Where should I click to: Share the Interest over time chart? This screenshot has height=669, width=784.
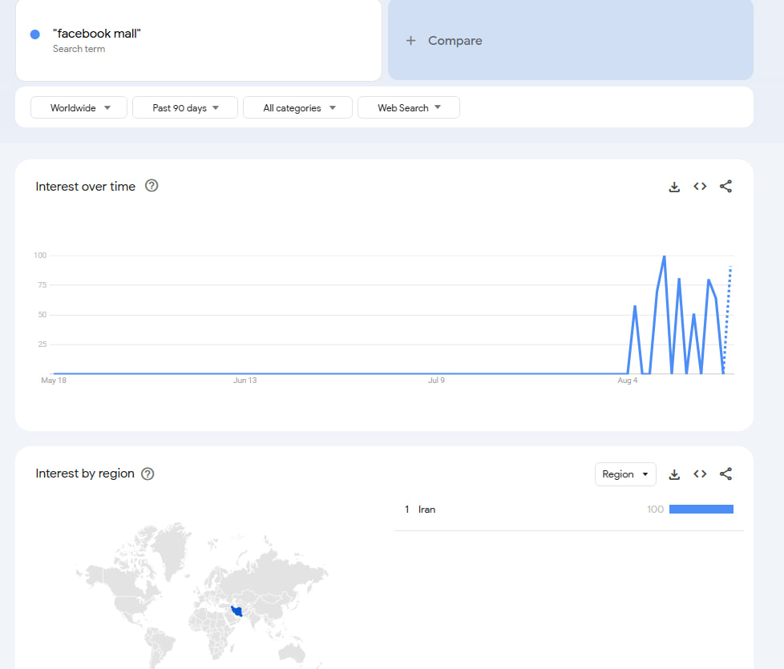click(x=725, y=187)
